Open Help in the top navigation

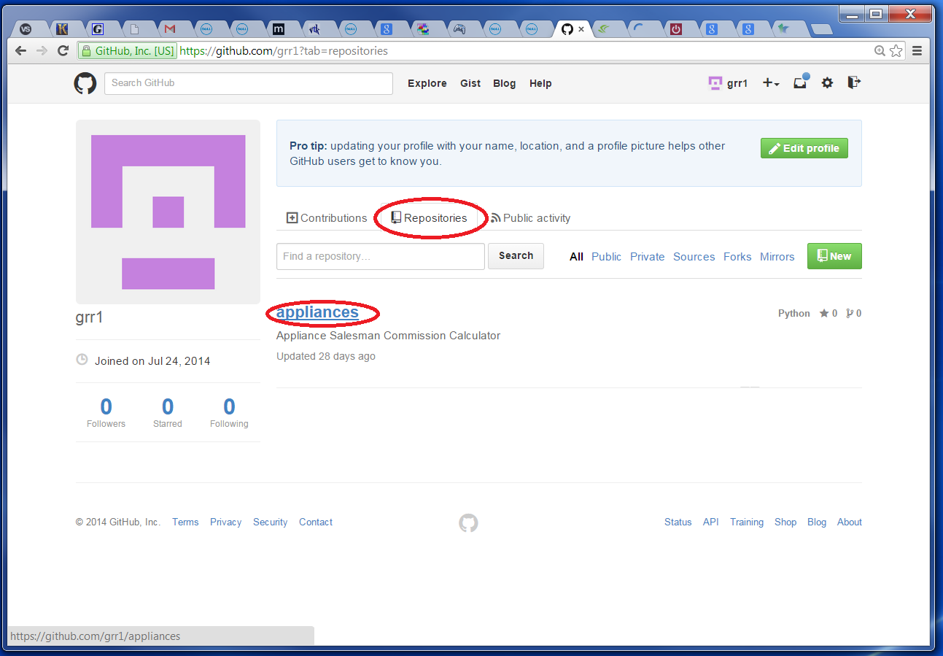pos(540,83)
